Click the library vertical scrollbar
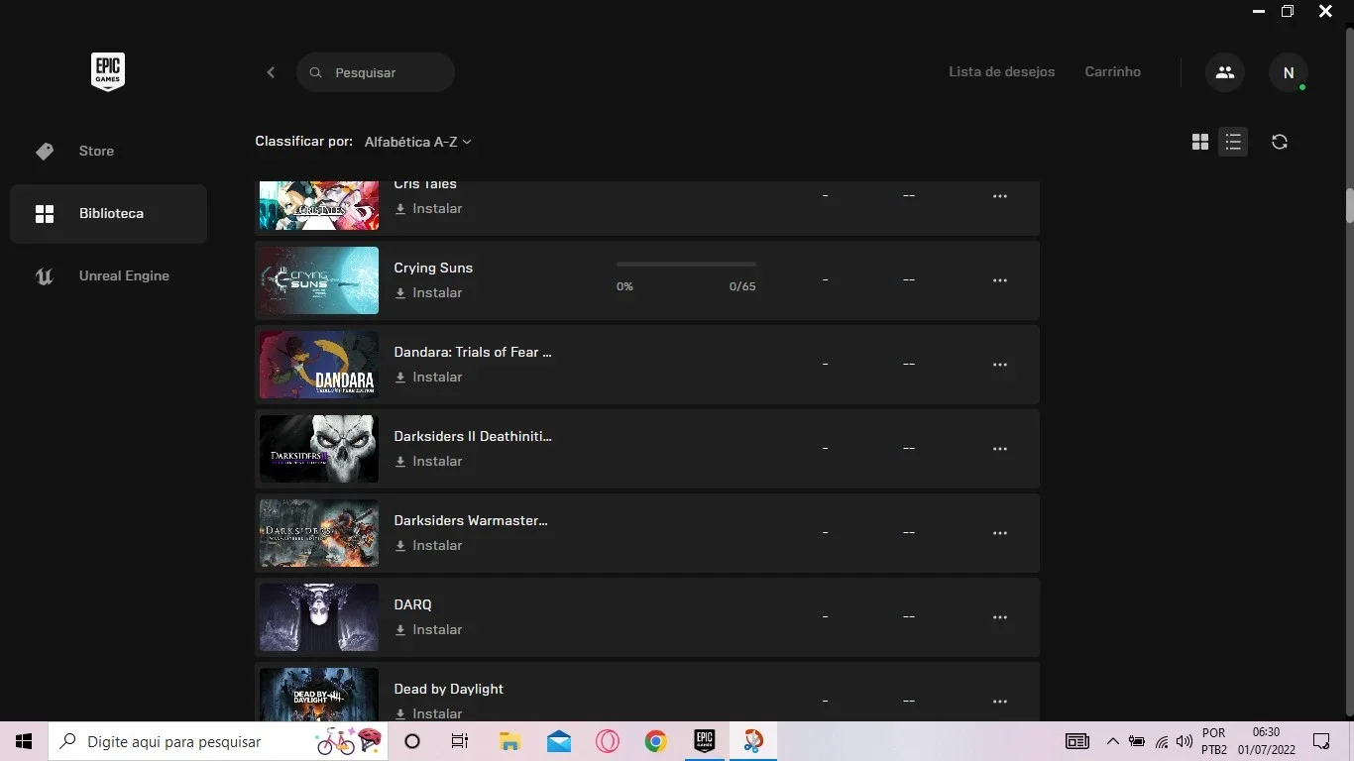The width and height of the screenshot is (1354, 761). click(x=1349, y=206)
